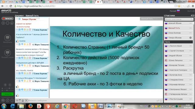The image size is (195, 109).
Task: Click the presentation slide Количество и Качество
Action: (x=106, y=58)
